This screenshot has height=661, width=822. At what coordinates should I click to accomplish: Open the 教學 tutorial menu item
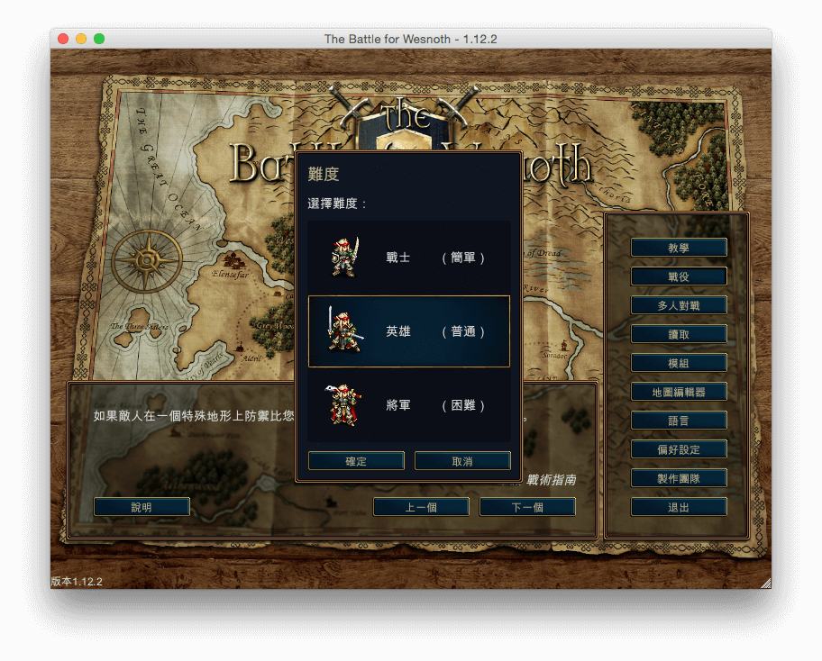pyautogui.click(x=679, y=248)
